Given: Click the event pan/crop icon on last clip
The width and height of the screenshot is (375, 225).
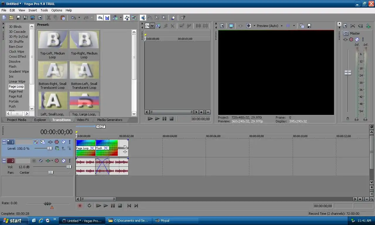Looking at the screenshot, I should point(125,147).
